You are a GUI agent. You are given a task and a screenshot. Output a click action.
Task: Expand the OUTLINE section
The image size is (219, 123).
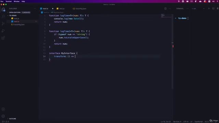(12, 119)
